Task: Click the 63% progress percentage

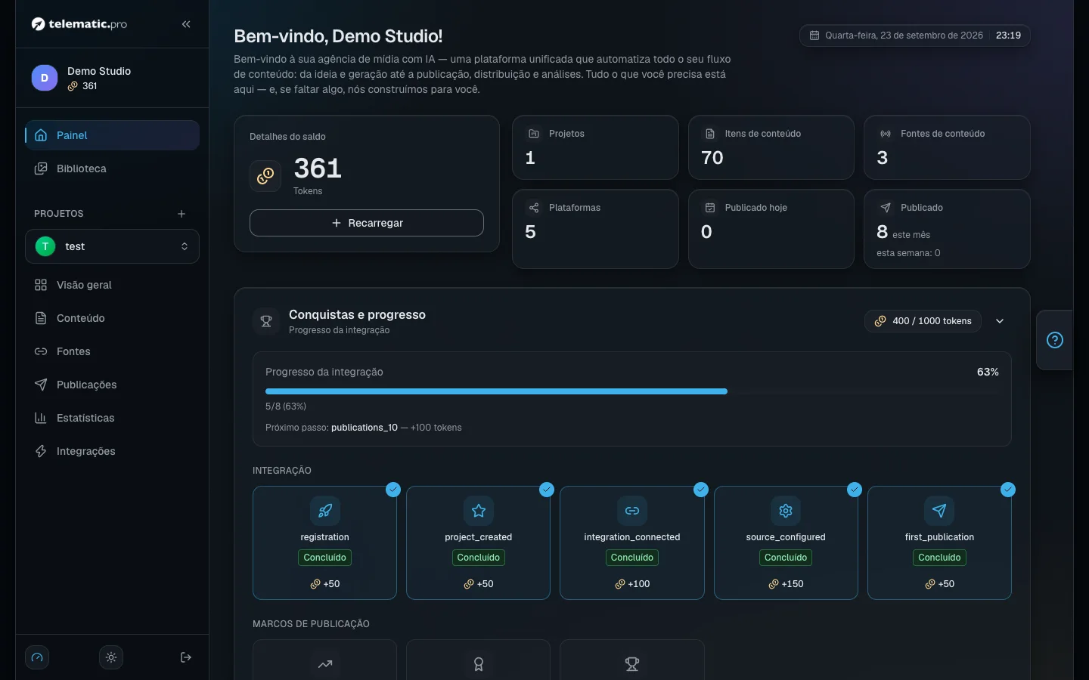Action: click(988, 372)
